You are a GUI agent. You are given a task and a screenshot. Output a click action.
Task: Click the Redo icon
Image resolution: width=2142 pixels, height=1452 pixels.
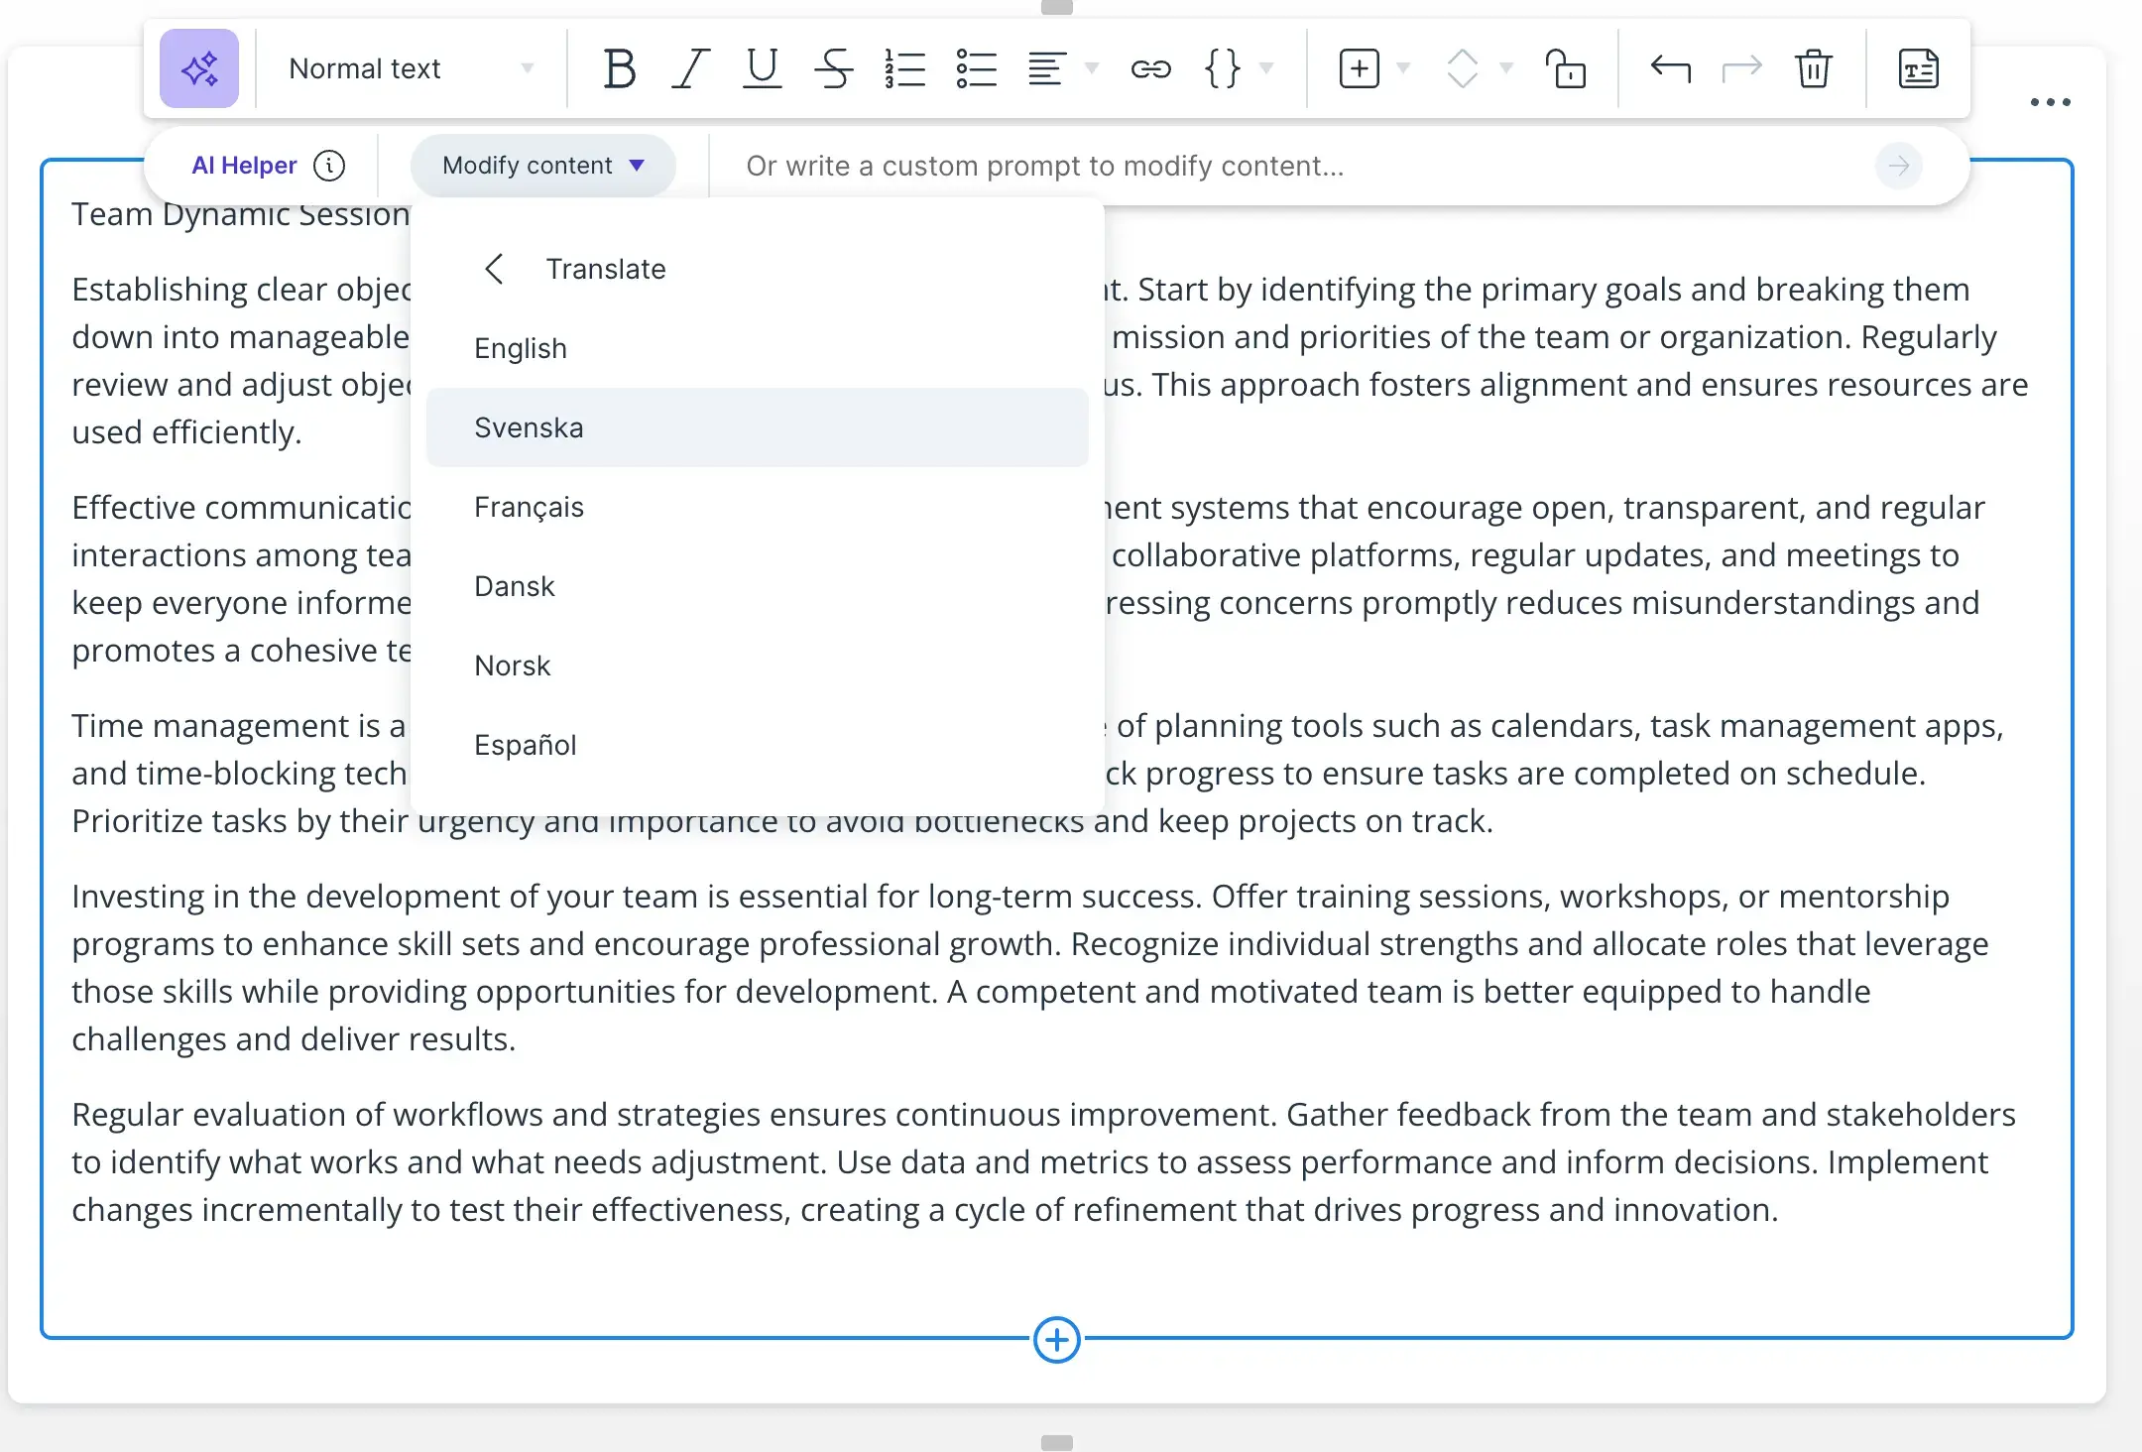coord(1740,68)
